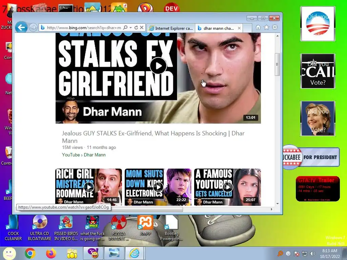Open the eggs folder taskbar icon
This screenshot has width=347, height=260.
pyautogui.click(x=72, y=253)
